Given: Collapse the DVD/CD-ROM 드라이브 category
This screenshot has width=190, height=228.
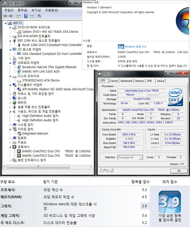Looking at the screenshot, I should coord(10,28).
